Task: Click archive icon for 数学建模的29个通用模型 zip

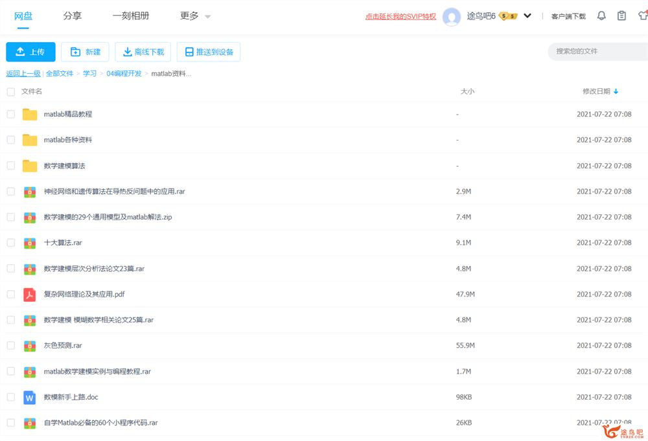Action: coord(30,217)
